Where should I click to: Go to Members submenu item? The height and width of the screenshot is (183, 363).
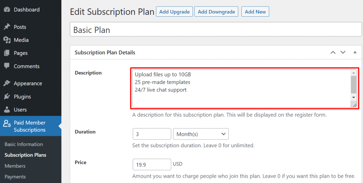(x=15, y=166)
